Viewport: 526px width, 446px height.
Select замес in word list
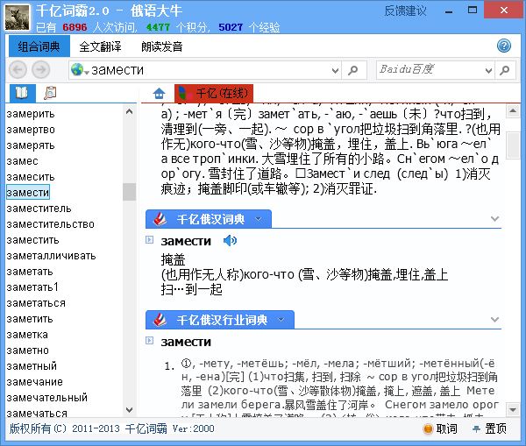(22, 161)
